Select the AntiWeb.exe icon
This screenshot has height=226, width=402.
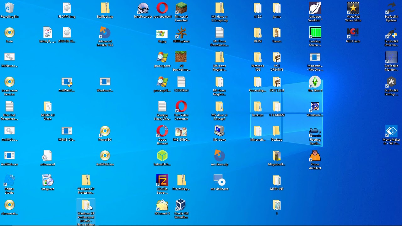9,156
